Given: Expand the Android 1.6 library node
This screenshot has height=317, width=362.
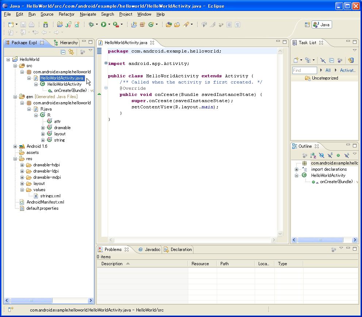Looking at the screenshot, I should (x=15, y=146).
